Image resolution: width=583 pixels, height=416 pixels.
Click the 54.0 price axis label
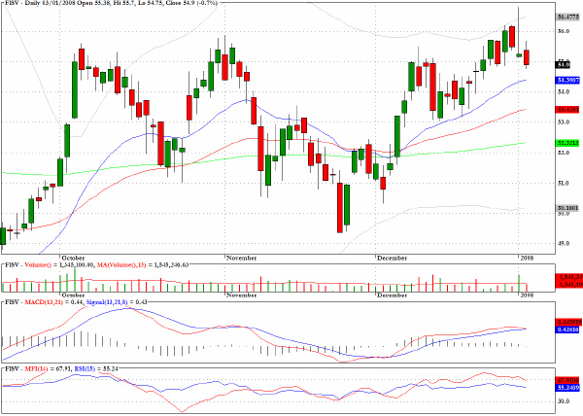564,91
